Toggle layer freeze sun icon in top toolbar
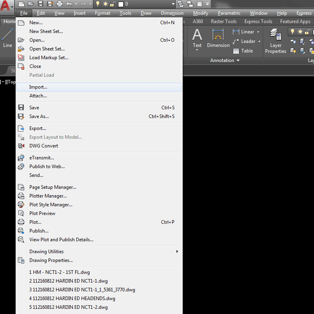314x314 pixels. click(x=105, y=4)
